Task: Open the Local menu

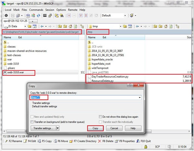Action: pos(8,10)
